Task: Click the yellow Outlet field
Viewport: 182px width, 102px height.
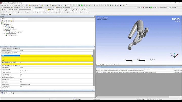Action: point(56,64)
